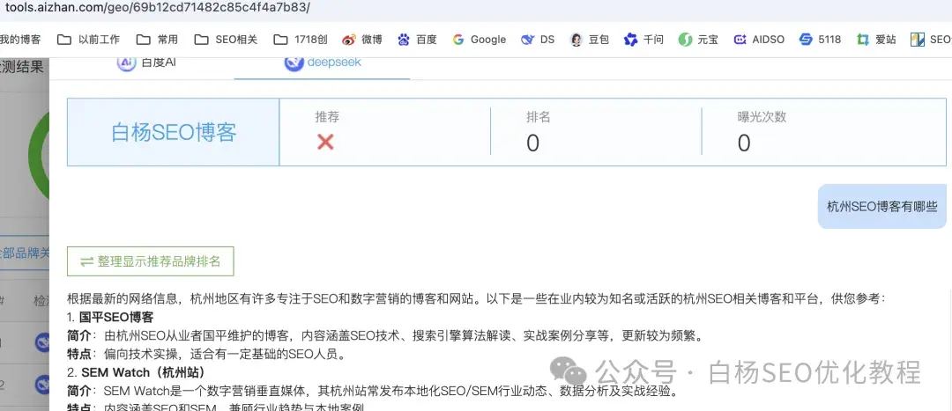Click the browser address bar URL
952x411 pixels.
point(157,8)
